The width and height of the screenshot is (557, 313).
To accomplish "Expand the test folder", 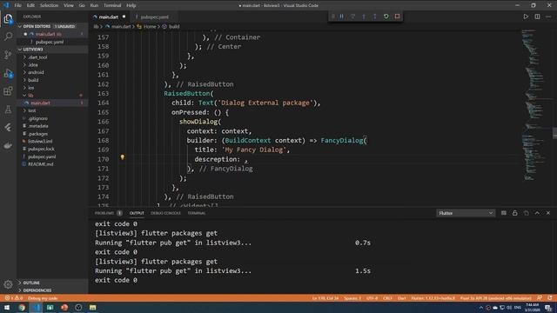I will click(x=52, y=110).
